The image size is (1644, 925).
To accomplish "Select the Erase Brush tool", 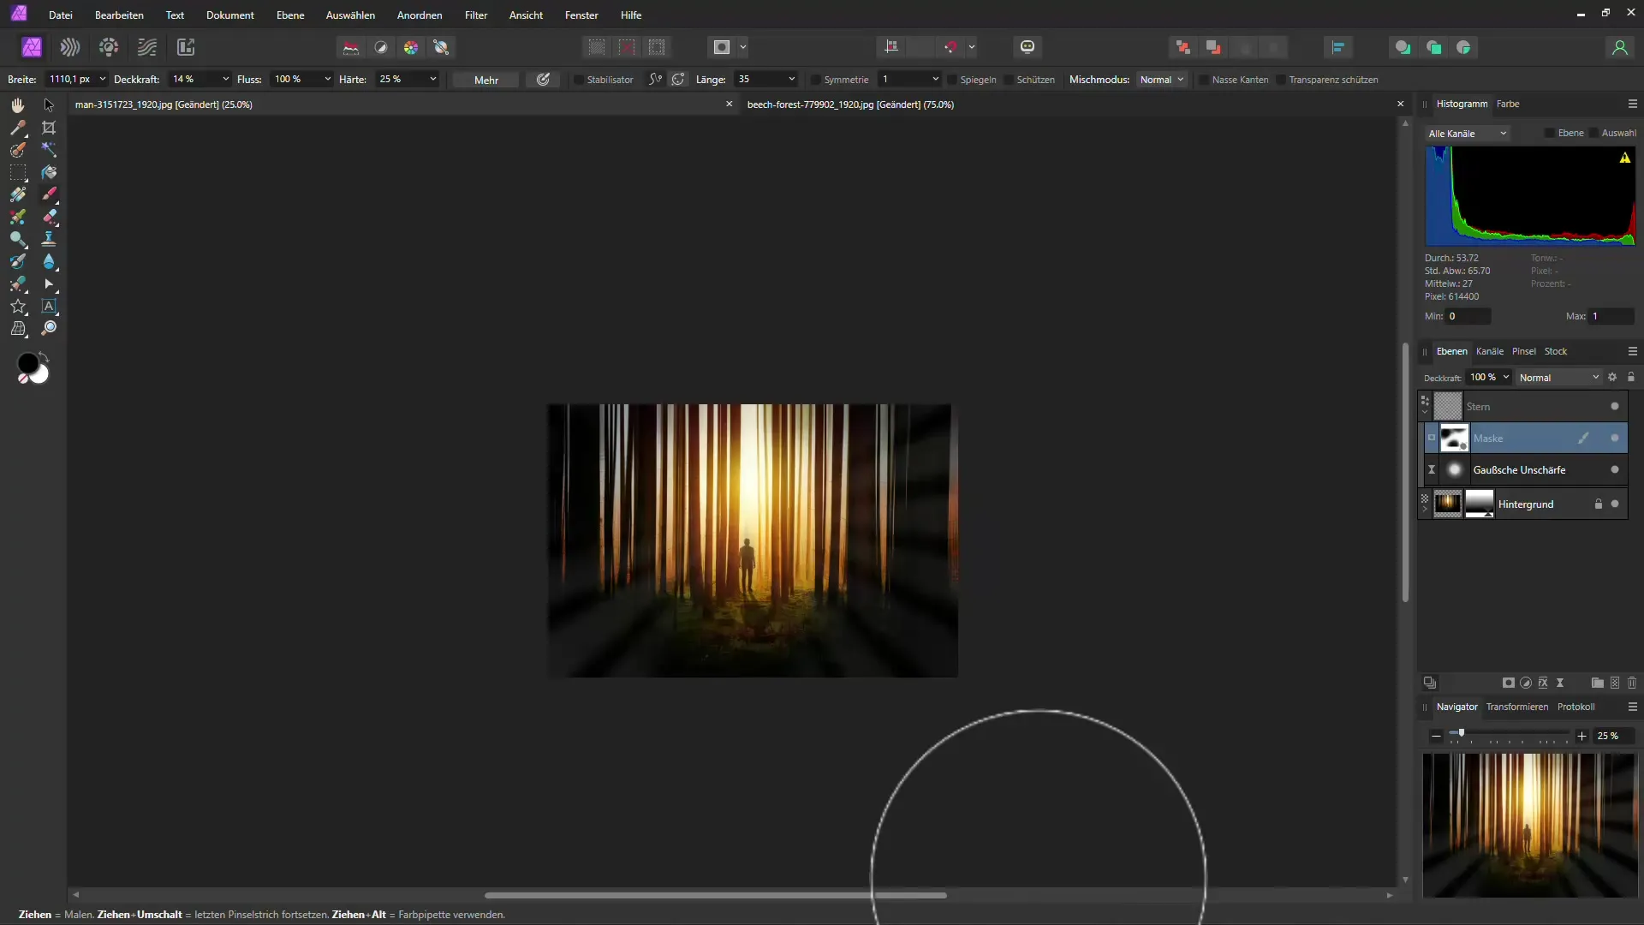I will coord(49,217).
